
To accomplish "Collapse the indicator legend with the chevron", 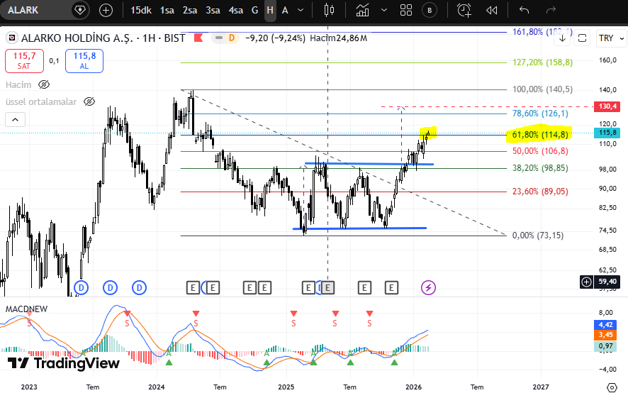I will [x=15, y=119].
